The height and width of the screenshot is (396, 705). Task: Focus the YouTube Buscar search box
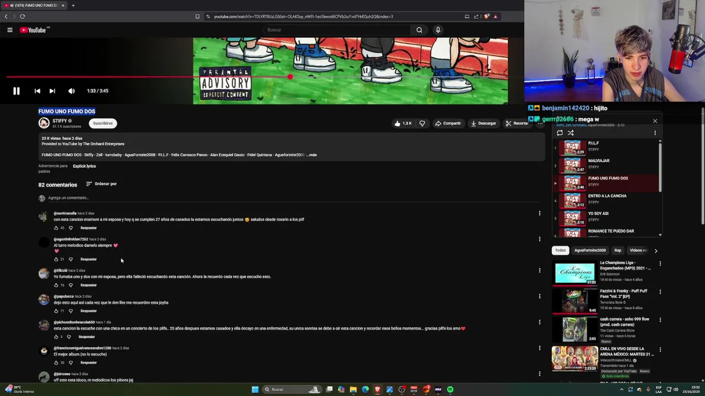click(336, 30)
